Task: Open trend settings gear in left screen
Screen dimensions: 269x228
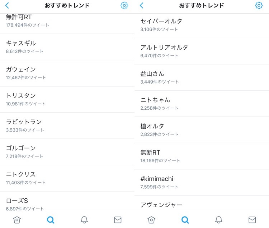Action: point(124,5)
